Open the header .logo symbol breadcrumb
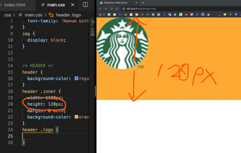241x153 pixels. click(68, 15)
